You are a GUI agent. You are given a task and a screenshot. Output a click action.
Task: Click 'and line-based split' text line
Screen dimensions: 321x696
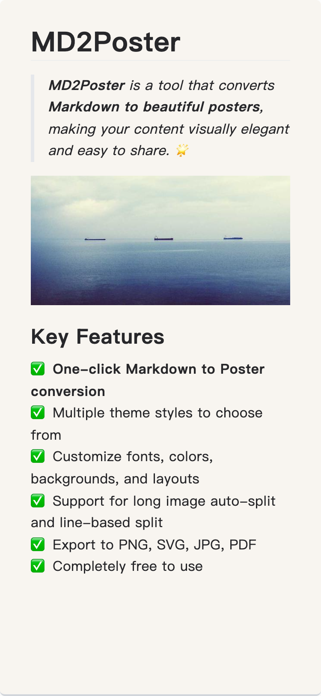(97, 522)
